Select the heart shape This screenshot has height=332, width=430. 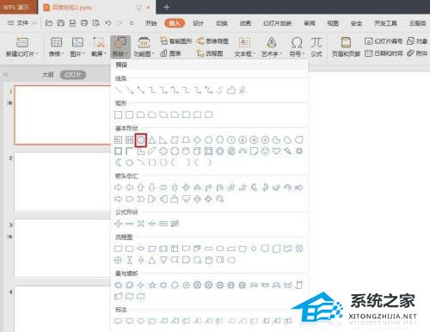click(x=276, y=151)
